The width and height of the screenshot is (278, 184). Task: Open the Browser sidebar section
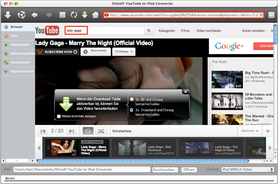(18, 27)
